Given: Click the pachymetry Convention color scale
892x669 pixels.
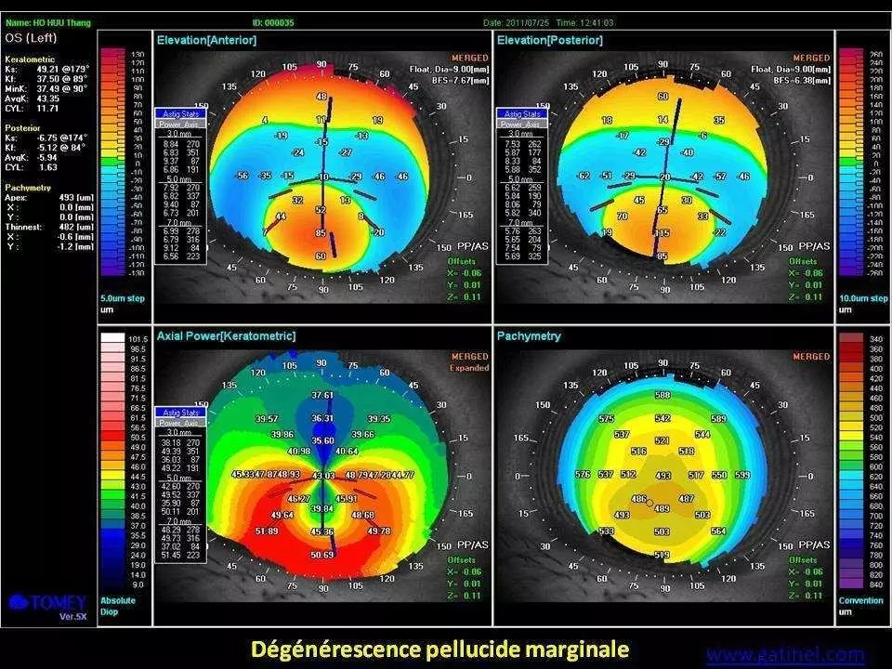Looking at the screenshot, I should pyautogui.click(x=850, y=462).
